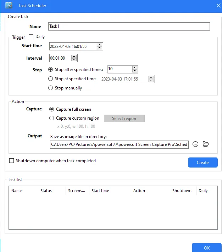Select Capture full screen option
Viewport: 222px width, 252px height.
[51, 109]
